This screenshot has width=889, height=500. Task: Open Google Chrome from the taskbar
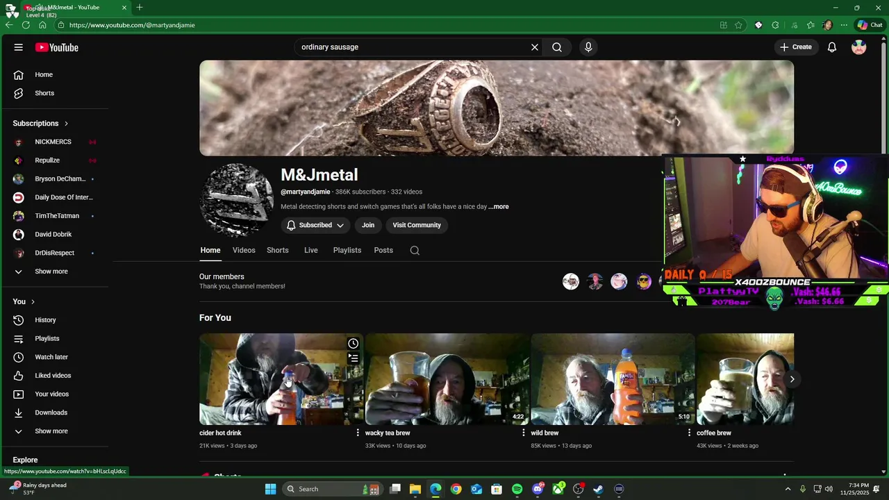456,489
